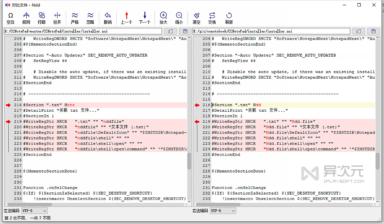Enable 忽略 ignore comparison mode
The height and width of the screenshot is (224, 384).
click(x=90, y=18)
